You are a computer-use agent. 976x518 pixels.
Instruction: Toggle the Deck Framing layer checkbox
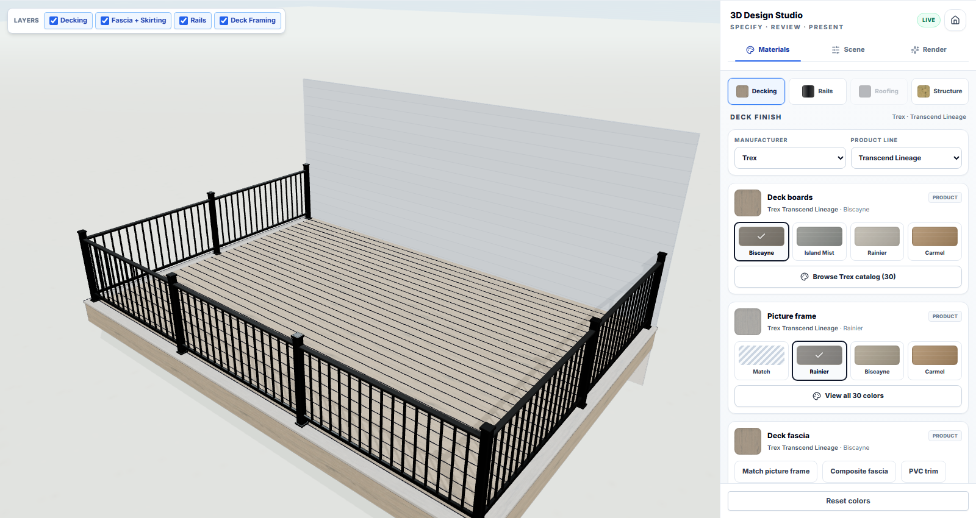[x=224, y=21]
